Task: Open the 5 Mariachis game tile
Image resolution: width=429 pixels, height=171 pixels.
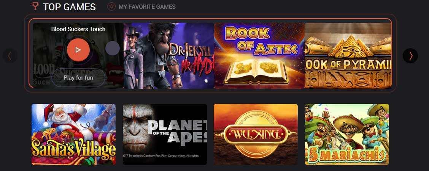Action: tap(347, 135)
